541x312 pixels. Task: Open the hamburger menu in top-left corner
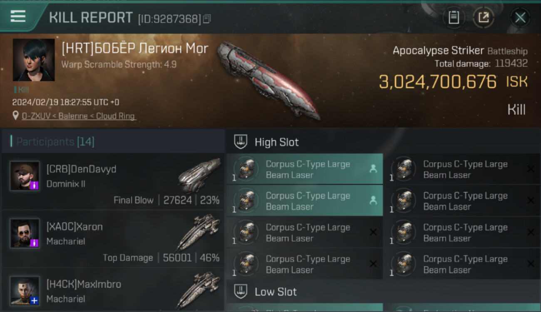click(18, 16)
